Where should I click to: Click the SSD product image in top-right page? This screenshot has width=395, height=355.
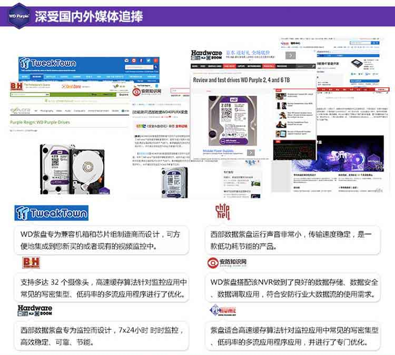pyautogui.click(x=357, y=63)
